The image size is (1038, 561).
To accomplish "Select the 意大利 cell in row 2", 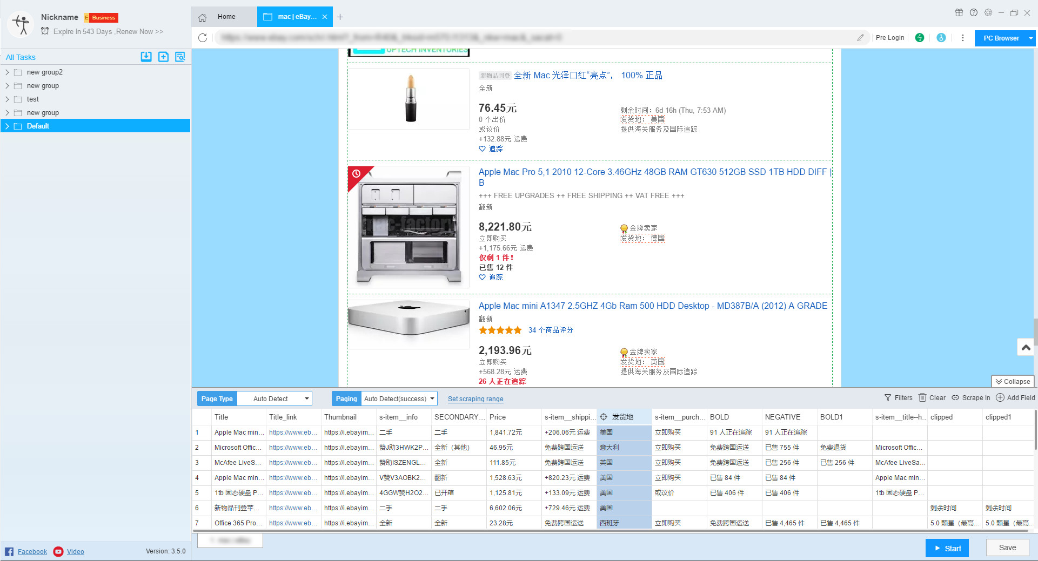I will [x=624, y=448].
